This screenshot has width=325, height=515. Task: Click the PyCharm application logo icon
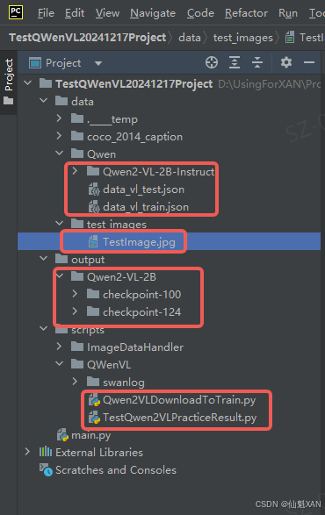pos(16,12)
